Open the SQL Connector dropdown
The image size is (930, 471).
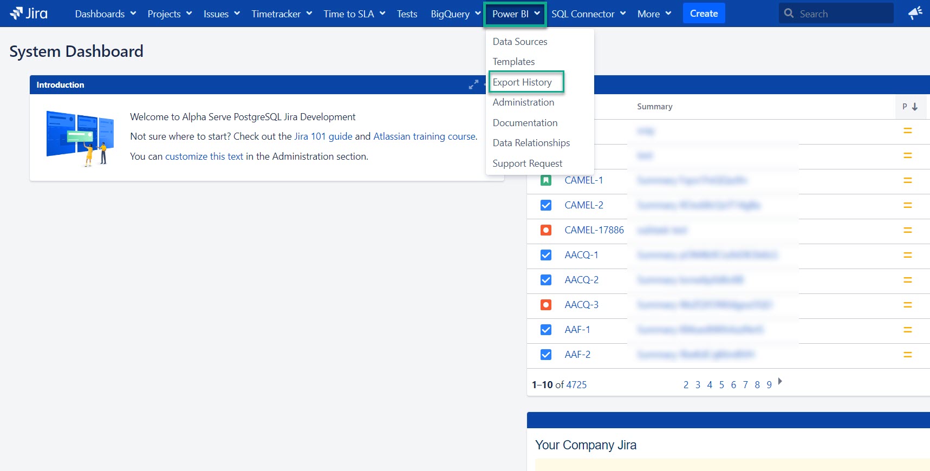click(588, 14)
